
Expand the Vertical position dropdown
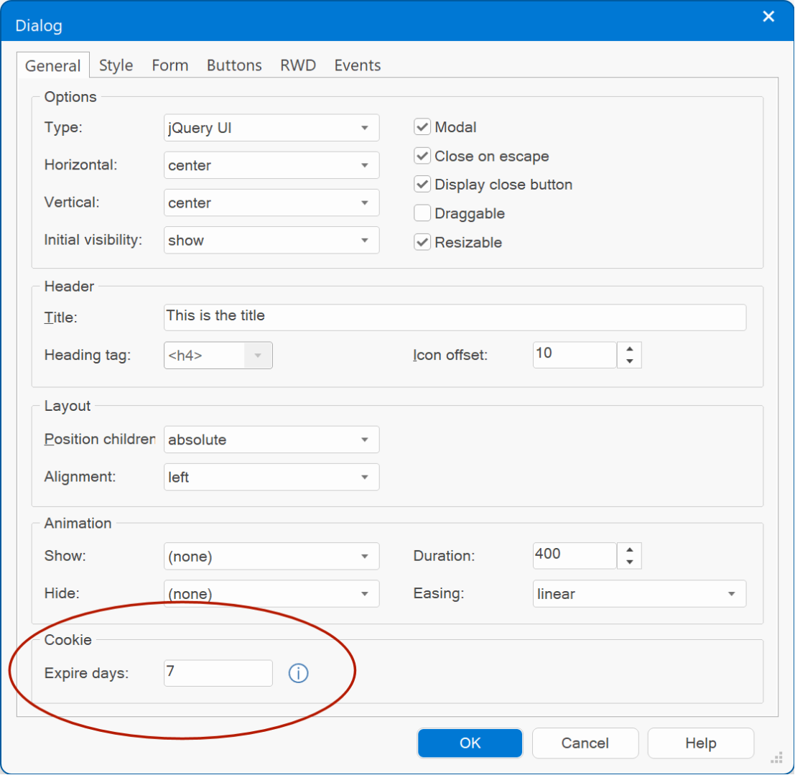pyautogui.click(x=271, y=203)
